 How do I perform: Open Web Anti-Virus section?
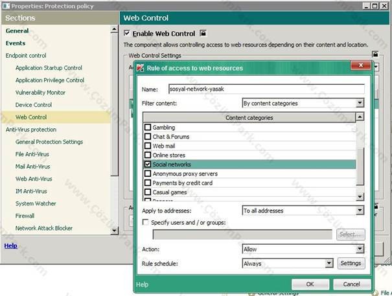click(34, 179)
